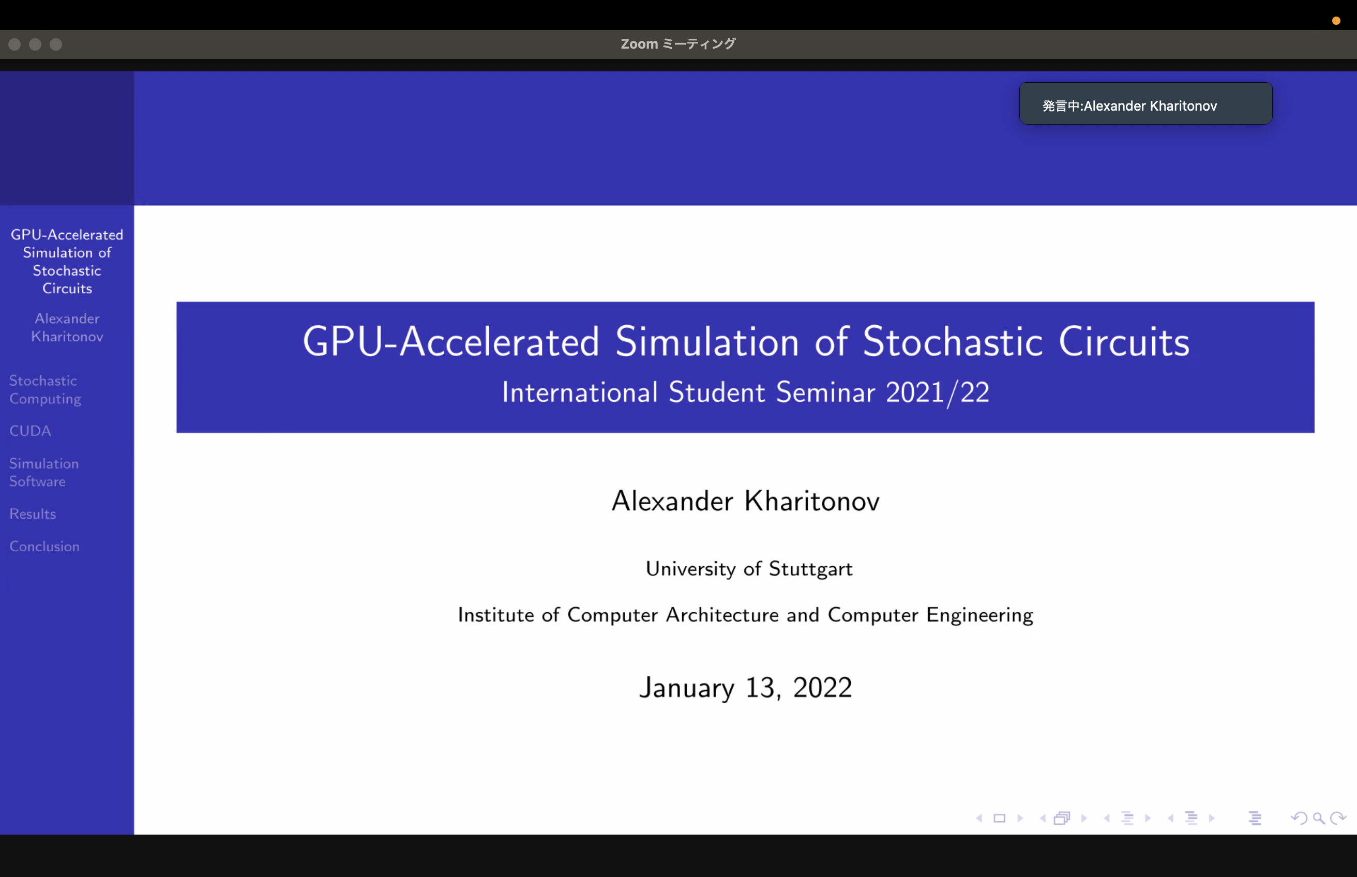Click the standalone presentation outline icon
1357x877 pixels.
[x=1255, y=819]
